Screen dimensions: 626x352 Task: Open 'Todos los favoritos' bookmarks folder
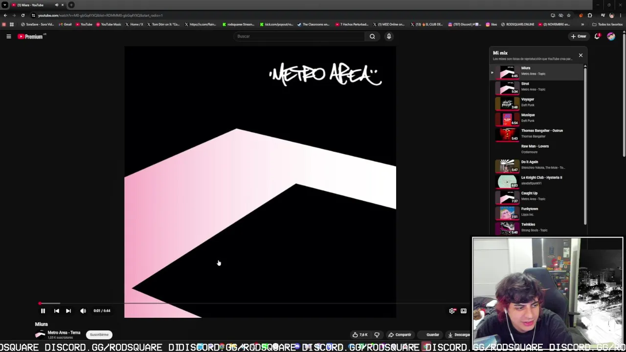[608, 24]
